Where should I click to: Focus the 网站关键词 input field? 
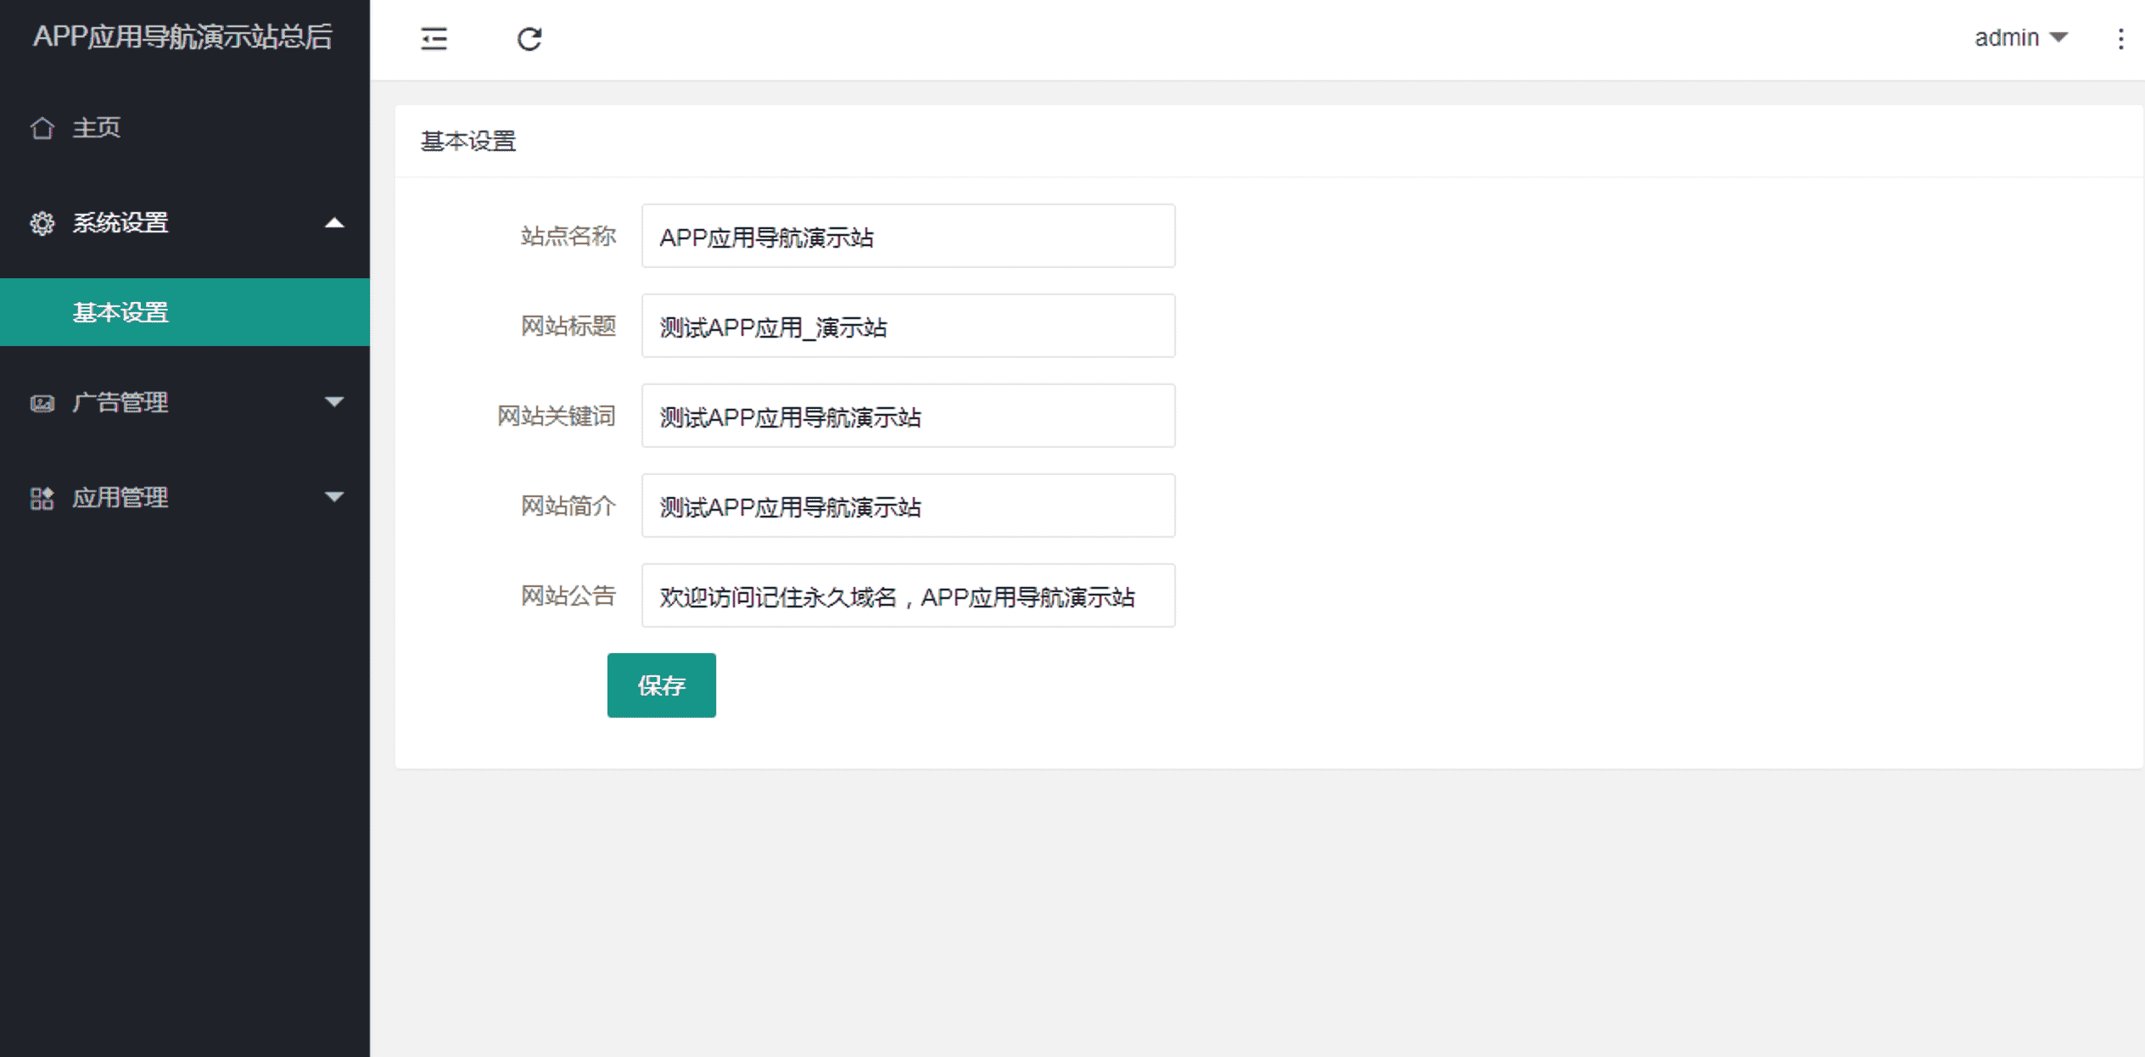(909, 416)
